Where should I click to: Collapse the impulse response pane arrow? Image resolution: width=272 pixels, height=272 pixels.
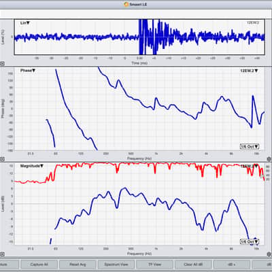(2, 64)
